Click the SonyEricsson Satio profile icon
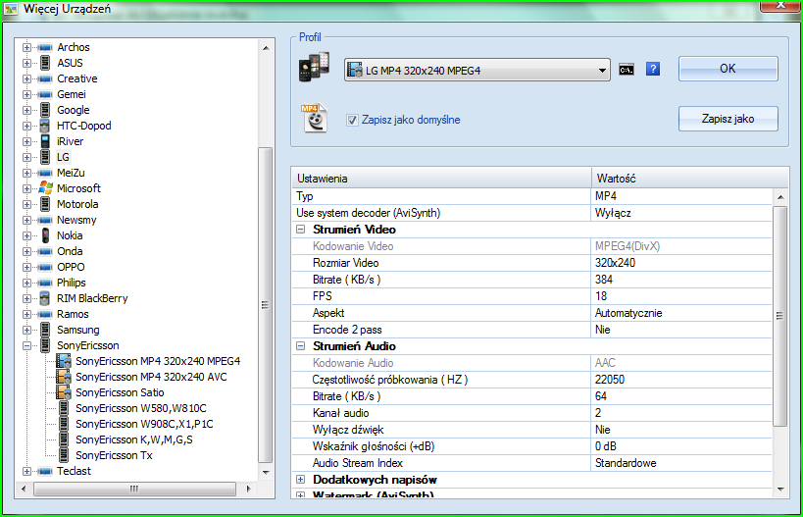The height and width of the screenshot is (517, 803). click(x=64, y=392)
